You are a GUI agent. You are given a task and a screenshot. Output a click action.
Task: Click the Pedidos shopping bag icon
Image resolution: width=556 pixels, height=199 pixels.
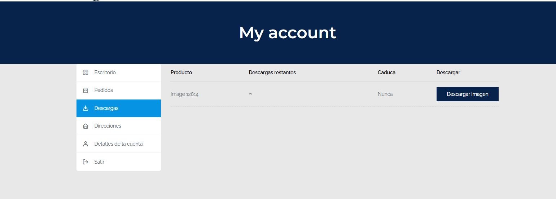[x=86, y=90]
